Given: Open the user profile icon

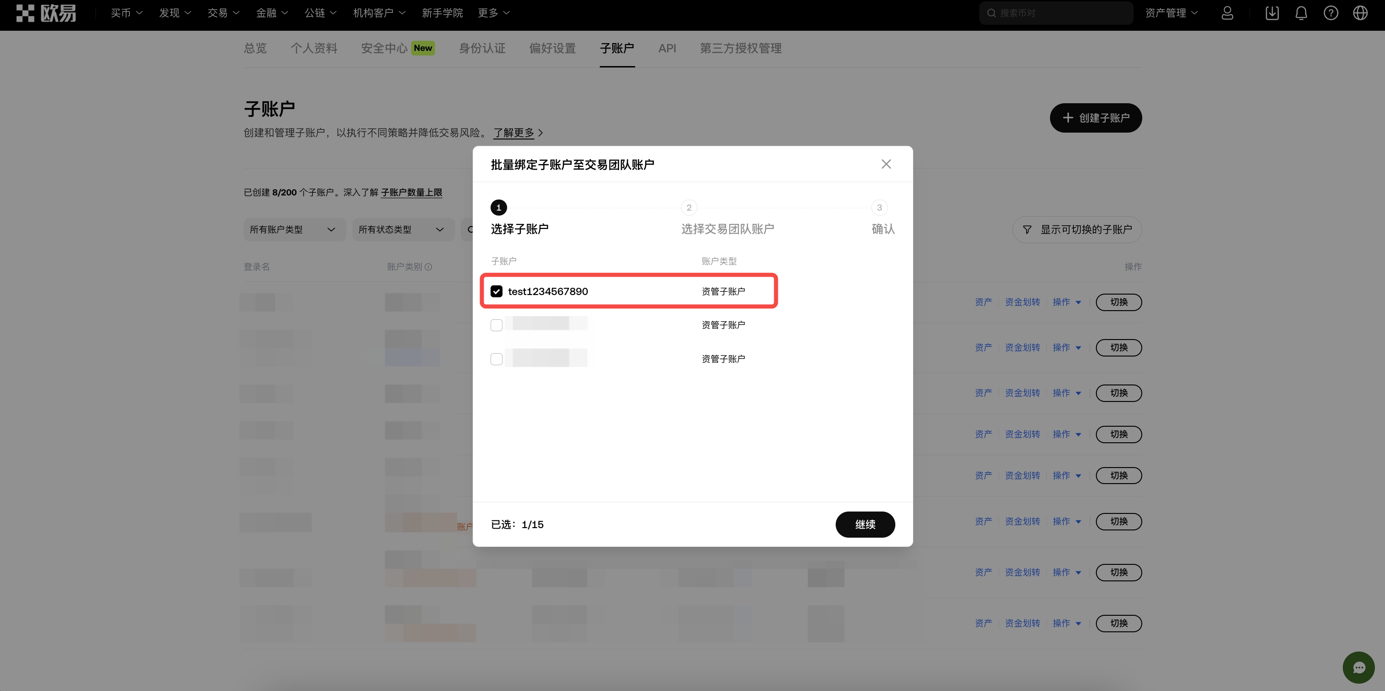Looking at the screenshot, I should point(1227,12).
